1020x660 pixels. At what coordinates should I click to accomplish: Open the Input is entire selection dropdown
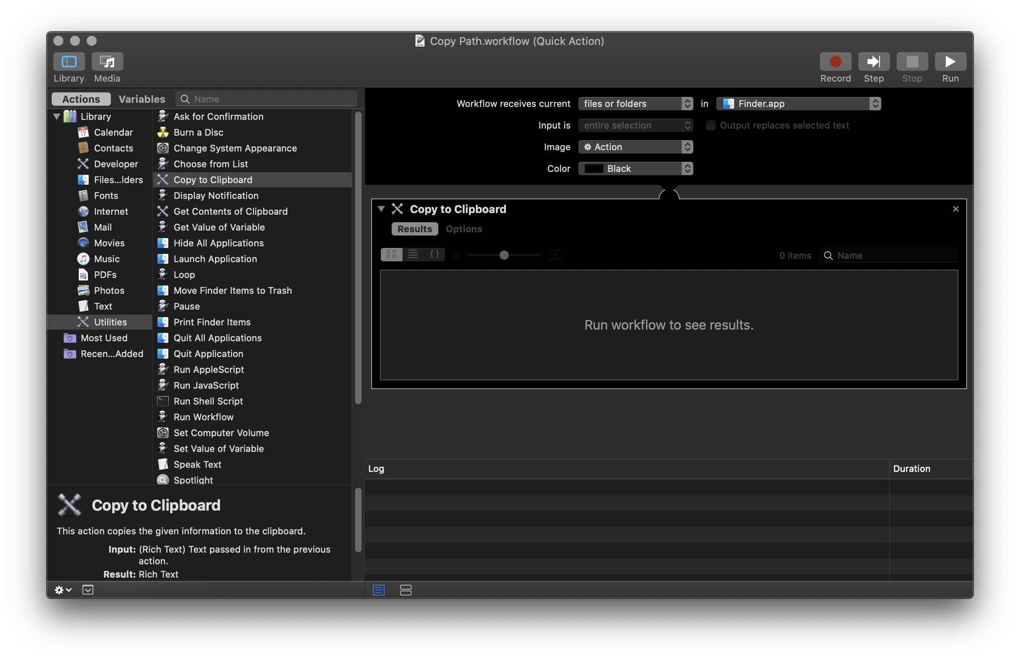coord(635,125)
